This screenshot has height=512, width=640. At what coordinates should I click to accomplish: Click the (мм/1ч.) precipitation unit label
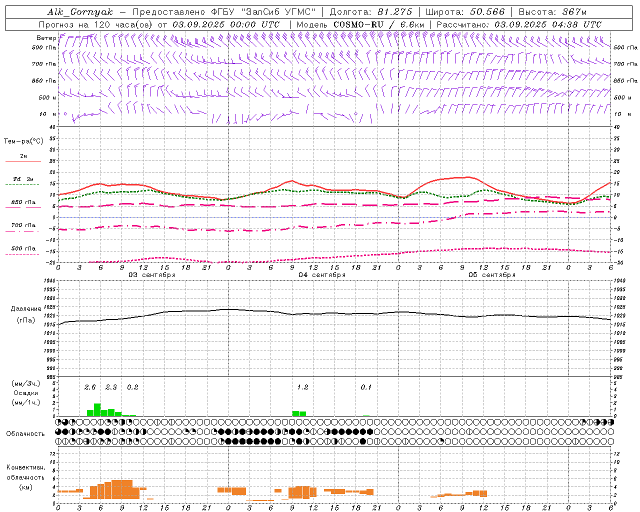(x=25, y=402)
